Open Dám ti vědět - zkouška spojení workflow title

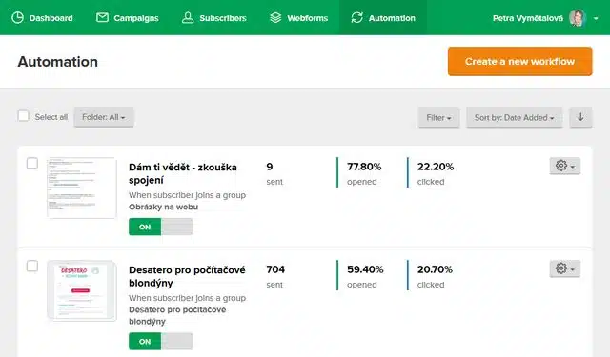tap(183, 173)
